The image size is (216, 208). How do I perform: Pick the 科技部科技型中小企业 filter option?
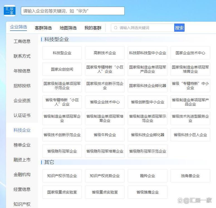(x=148, y=53)
